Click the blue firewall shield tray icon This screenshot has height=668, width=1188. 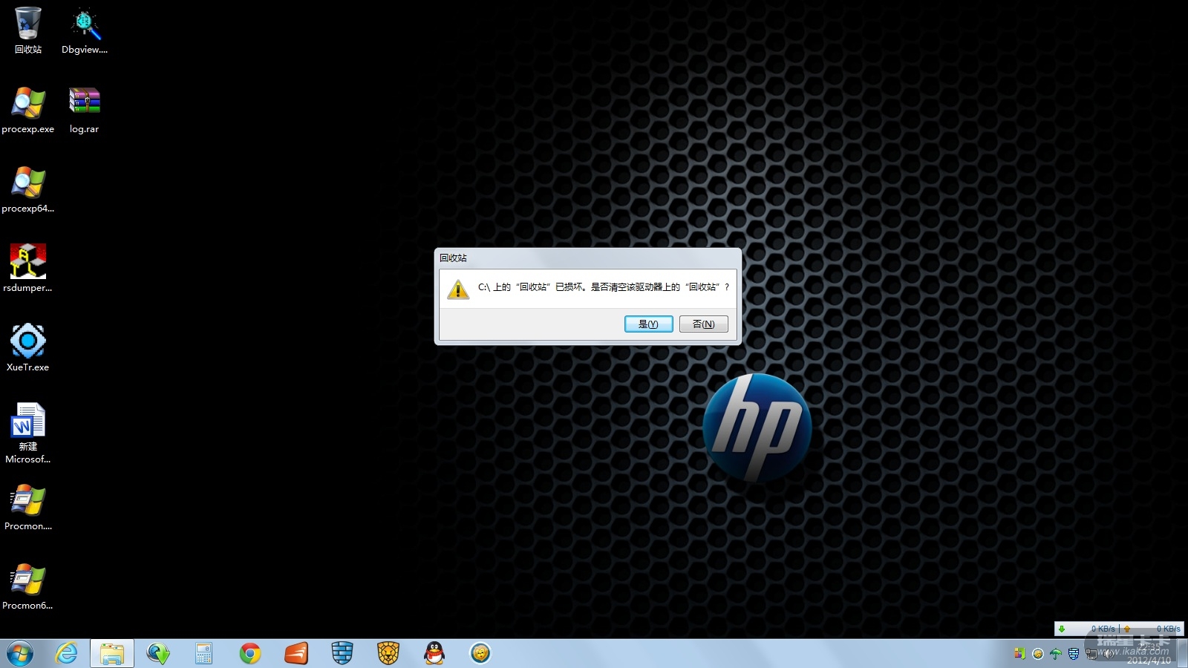coord(1074,654)
